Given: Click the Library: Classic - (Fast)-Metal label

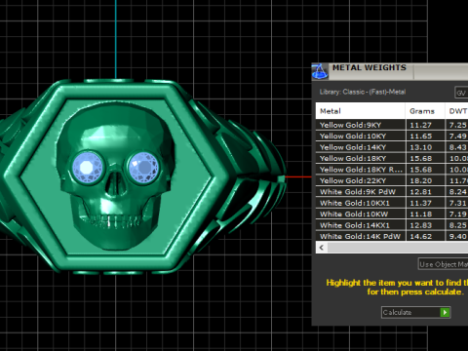Looking at the screenshot, I should [363, 92].
